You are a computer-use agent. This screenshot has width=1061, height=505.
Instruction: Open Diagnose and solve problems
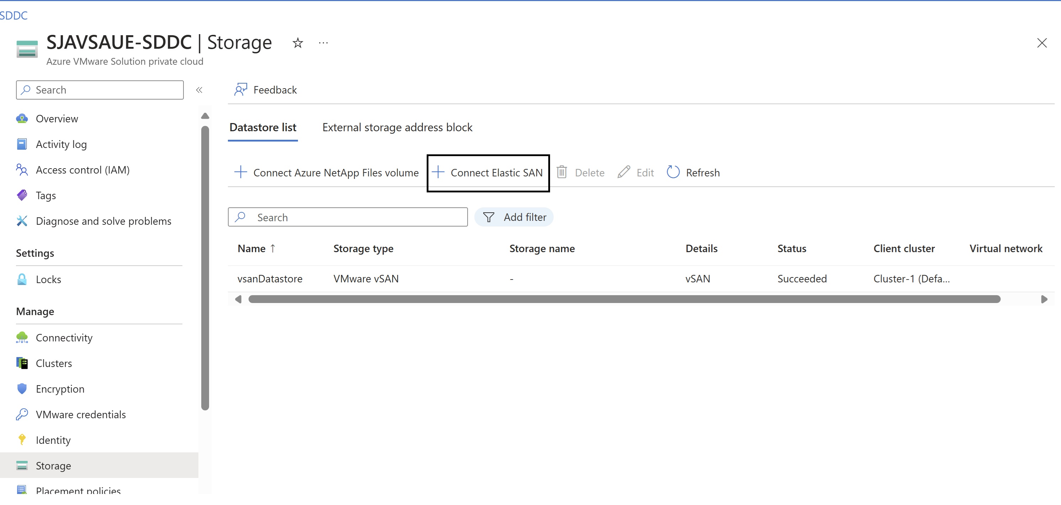point(103,221)
